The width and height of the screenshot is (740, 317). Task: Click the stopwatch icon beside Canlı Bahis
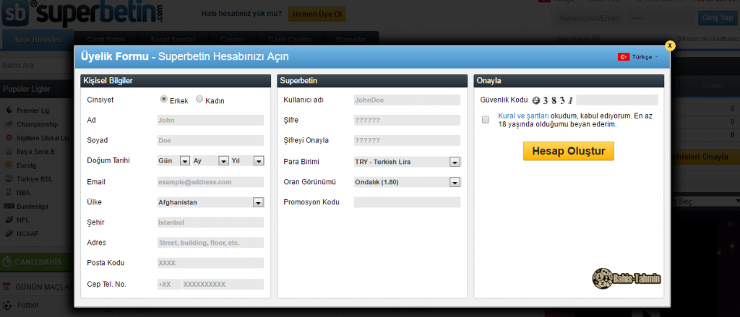pyautogui.click(x=8, y=261)
